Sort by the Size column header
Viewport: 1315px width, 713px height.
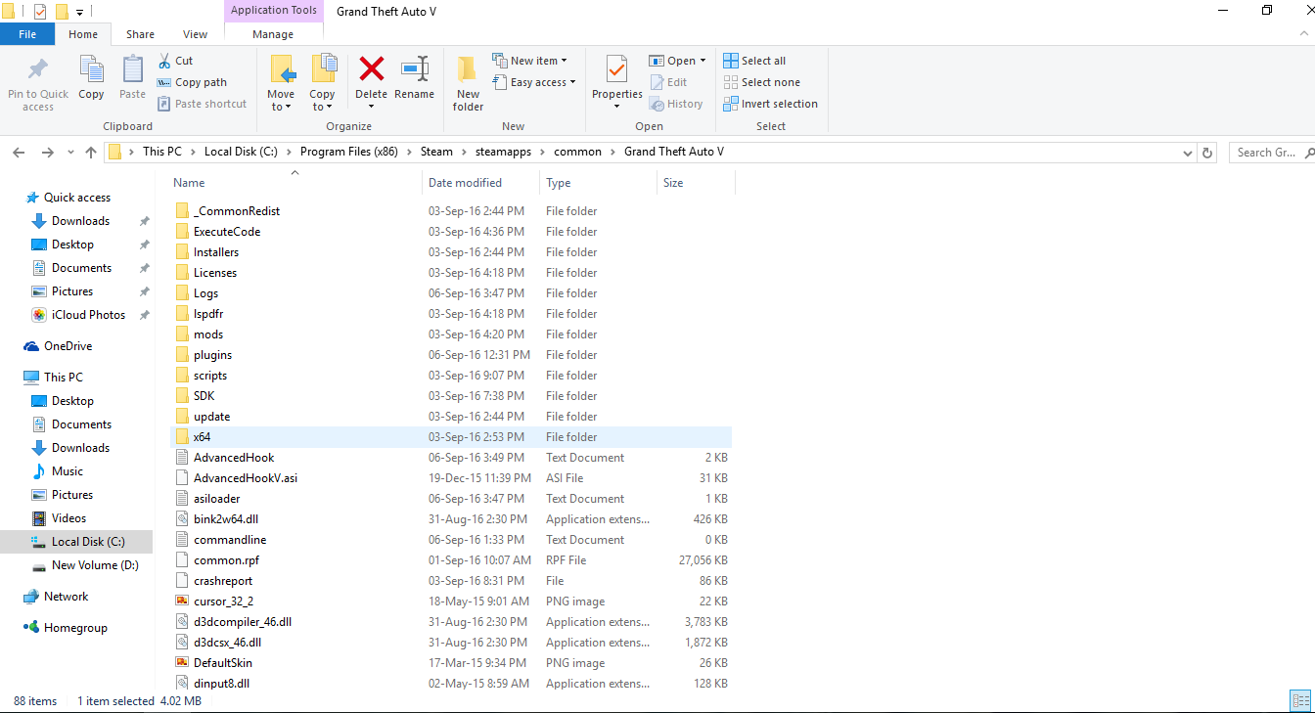[696, 183]
